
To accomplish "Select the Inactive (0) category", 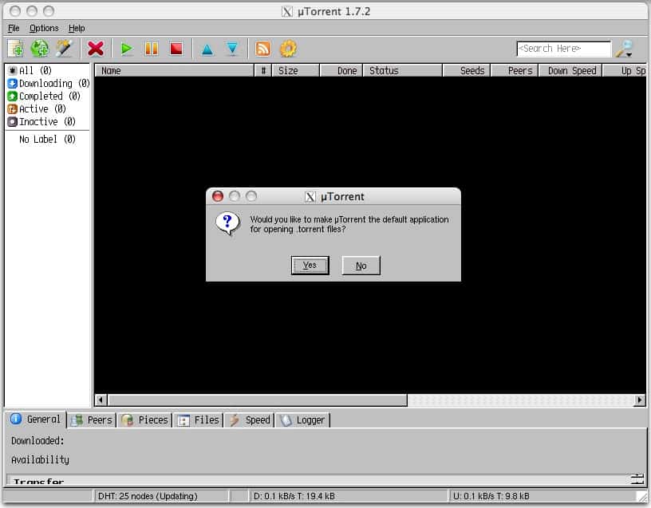I will [41, 122].
